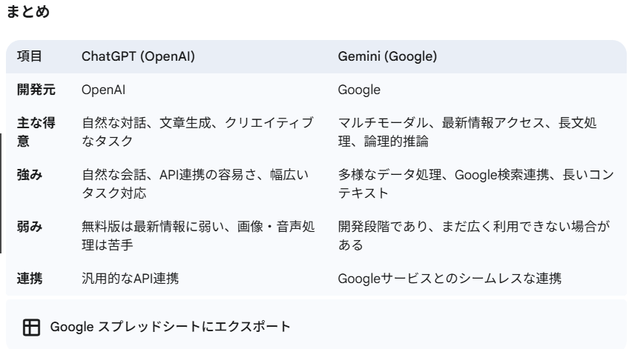Click the 弱み row label

[x=30, y=227]
